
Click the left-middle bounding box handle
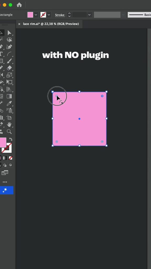(52, 118)
